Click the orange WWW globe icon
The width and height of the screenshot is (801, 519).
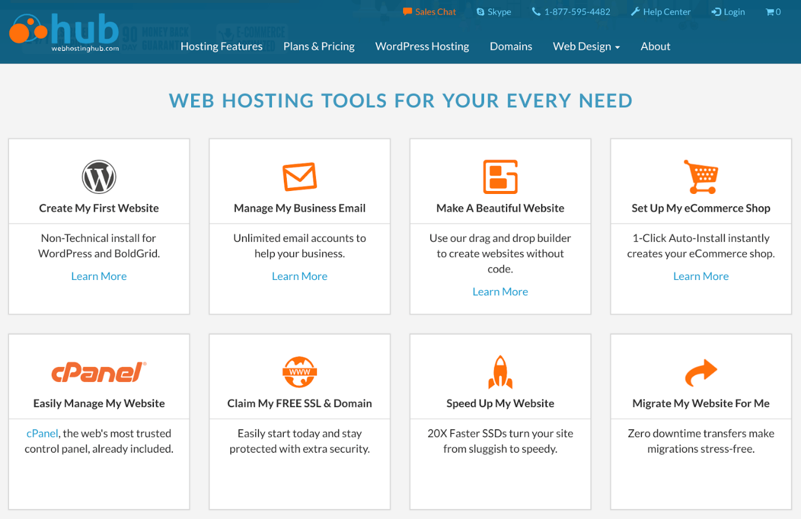(x=300, y=372)
